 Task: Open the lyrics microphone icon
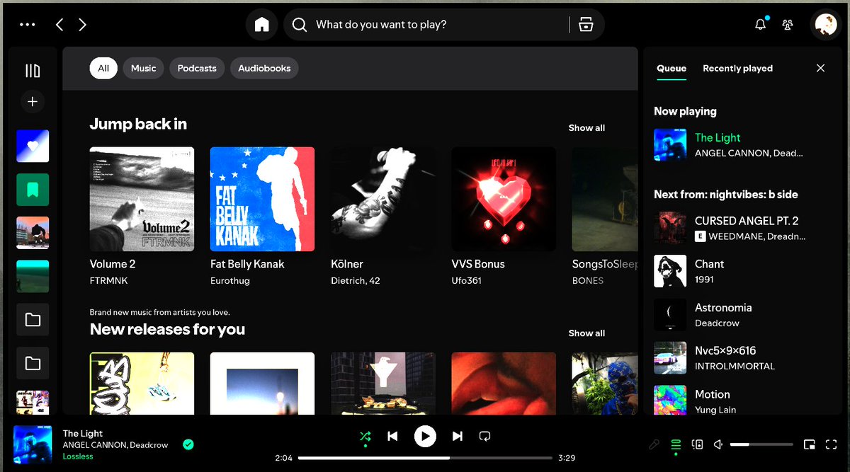pyautogui.click(x=654, y=444)
